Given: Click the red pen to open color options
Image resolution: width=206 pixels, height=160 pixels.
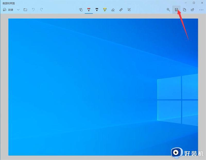Looking at the screenshot, I should (89, 10).
